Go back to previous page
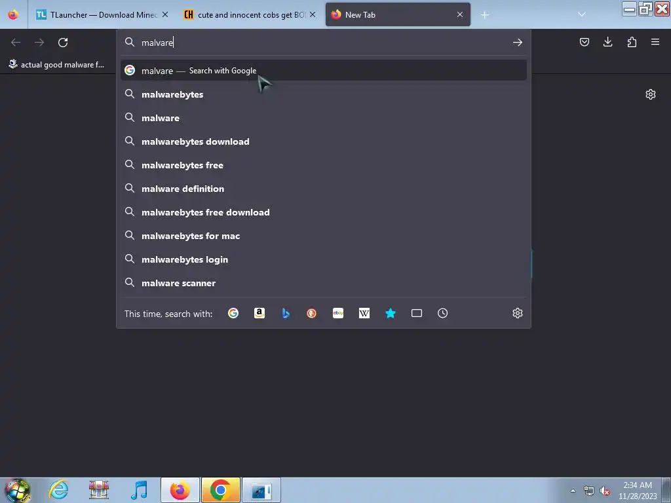The width and height of the screenshot is (671, 503). click(16, 43)
